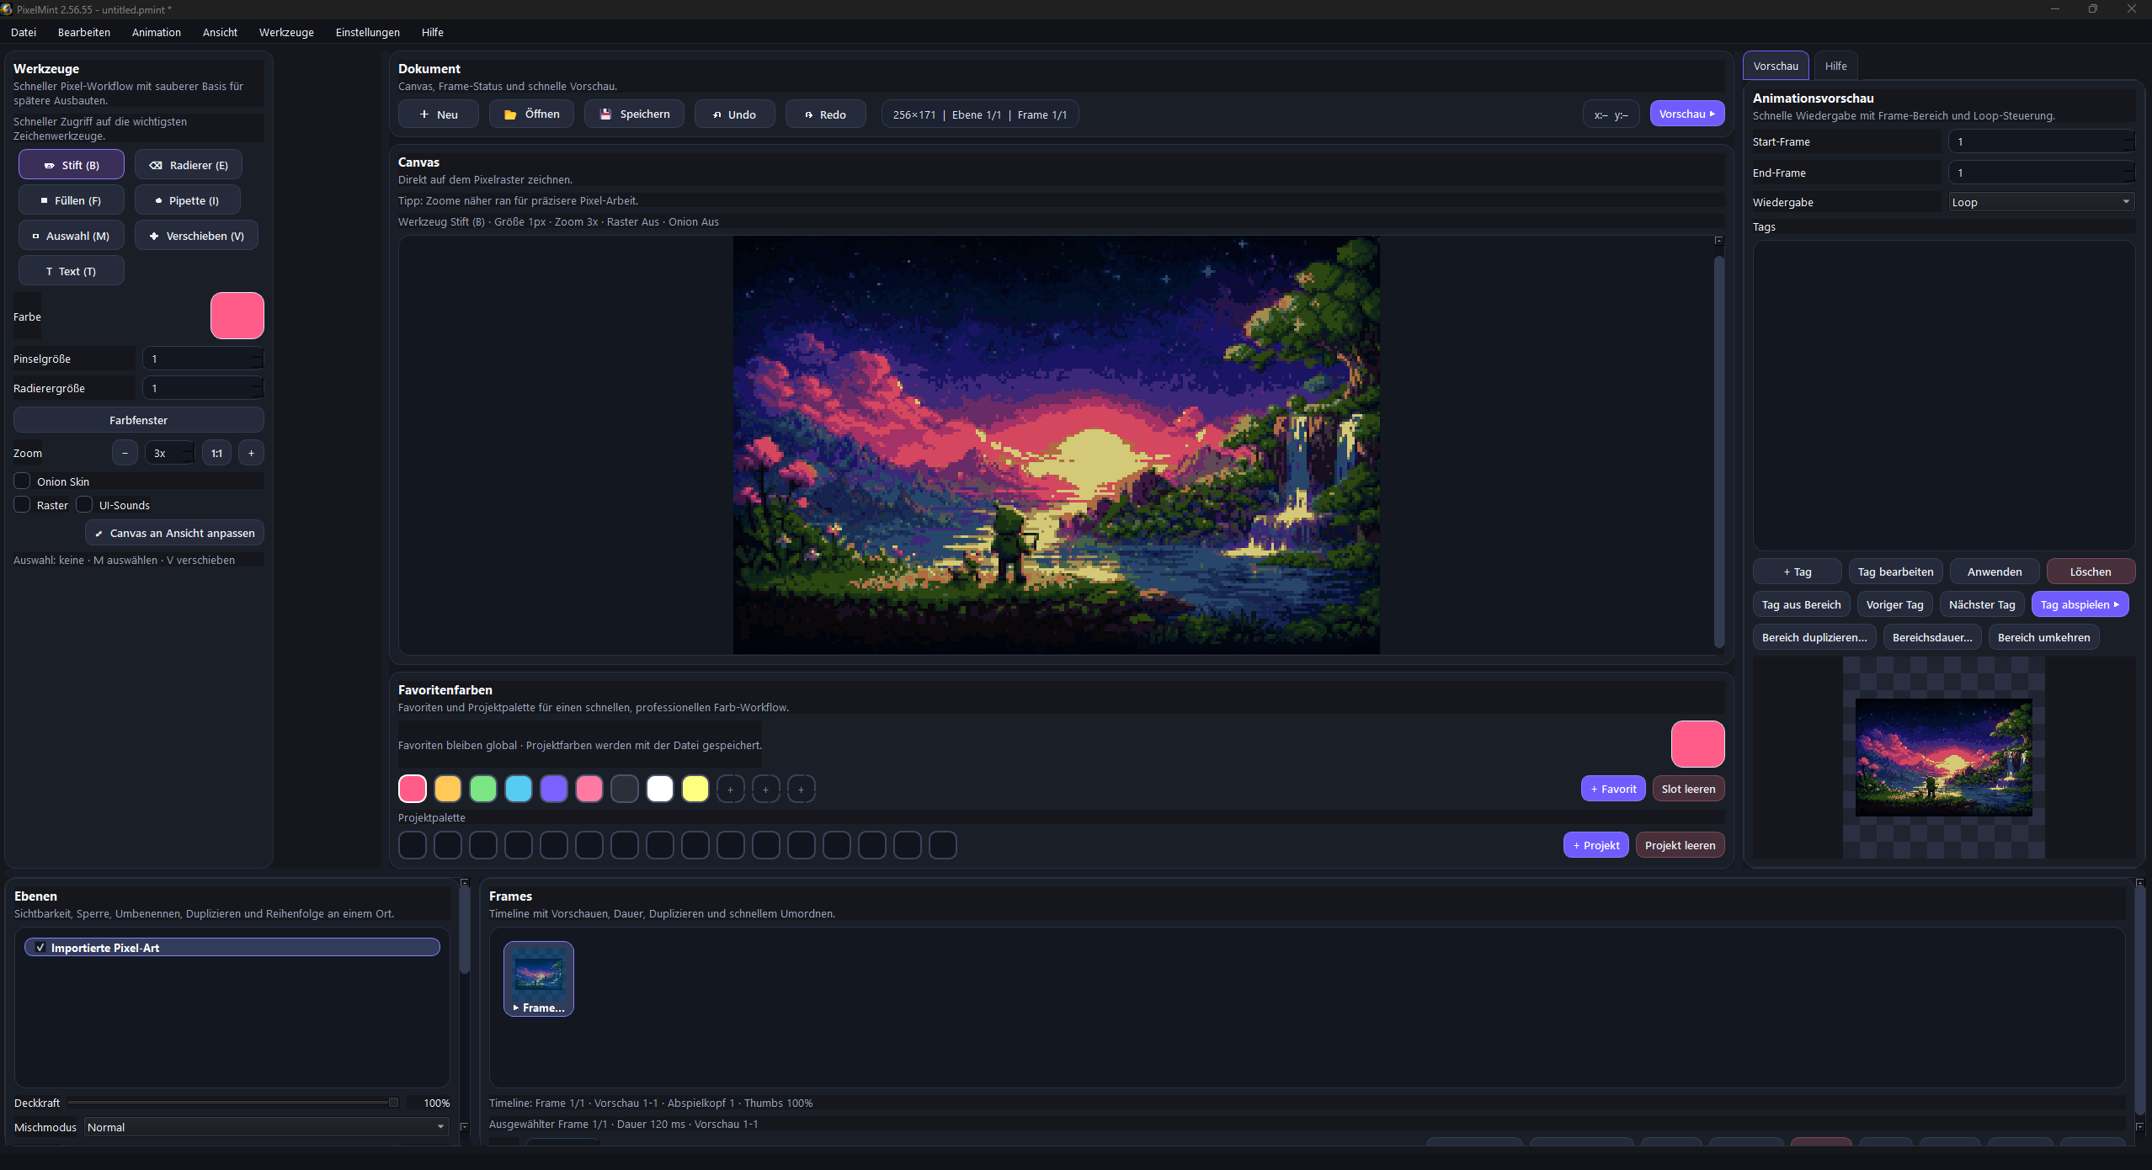Open the 3x zoom level dropdown
2152x1170 pixels.
click(x=169, y=453)
